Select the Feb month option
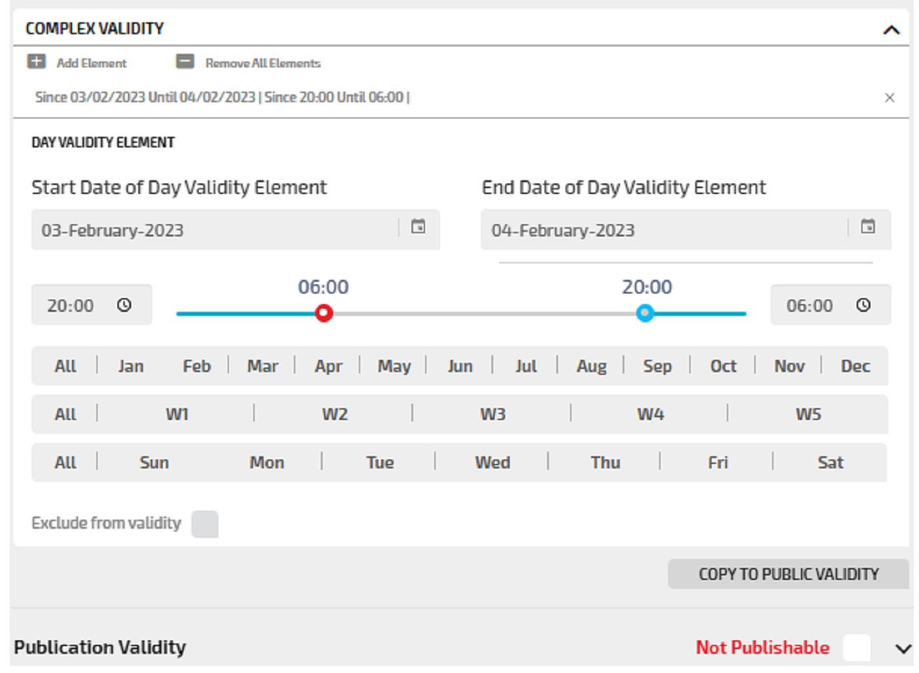This screenshot has width=919, height=673. 196,366
